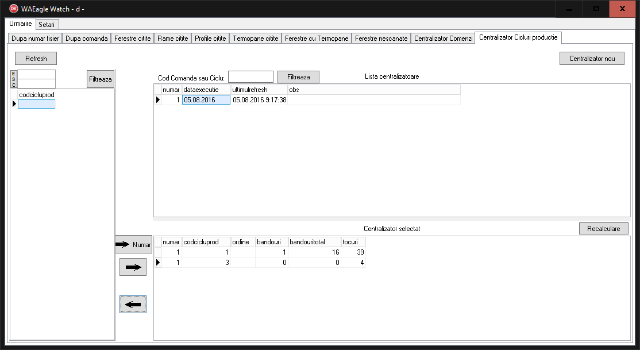Screen dimensions: 640x350
Task: Switch to Rame citite tab
Action: tap(173, 39)
